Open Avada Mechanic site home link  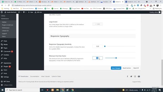point(10,12)
